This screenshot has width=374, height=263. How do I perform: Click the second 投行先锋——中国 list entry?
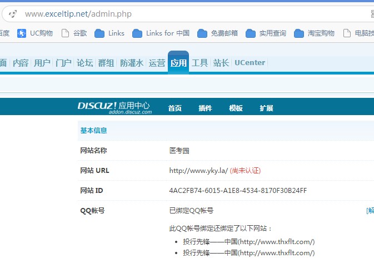point(249,253)
